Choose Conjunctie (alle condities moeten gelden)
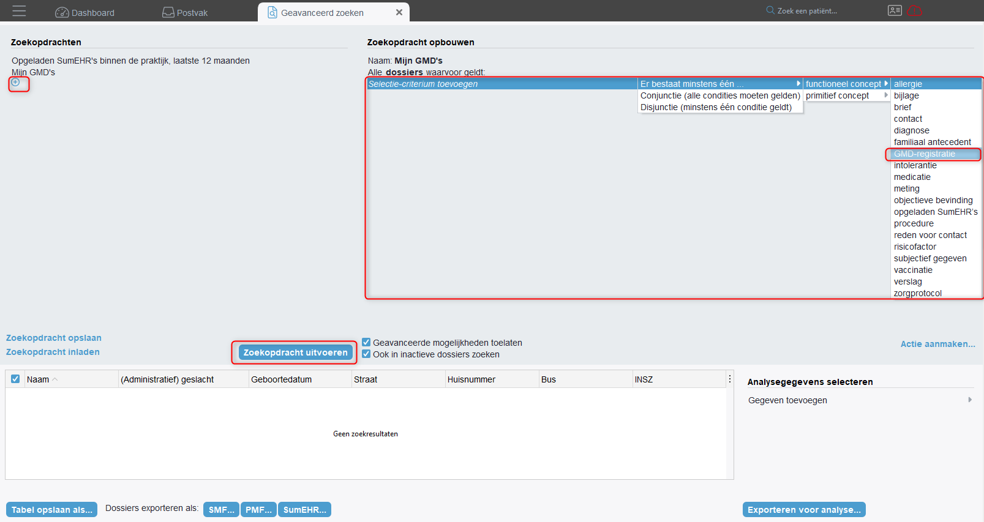The image size is (984, 522). coord(720,95)
